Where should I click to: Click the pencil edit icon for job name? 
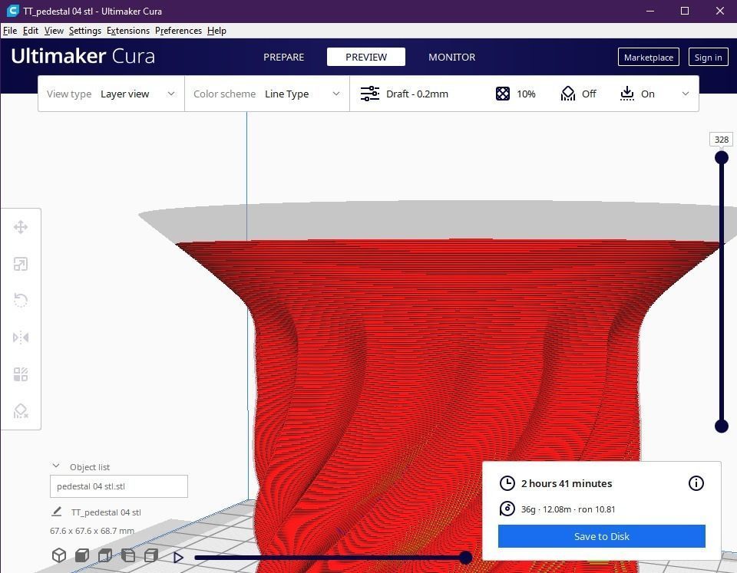click(56, 512)
